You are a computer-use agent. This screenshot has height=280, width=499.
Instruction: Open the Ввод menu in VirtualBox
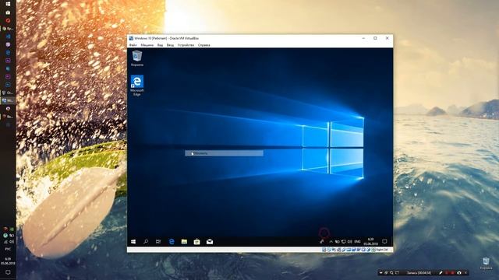(170, 45)
